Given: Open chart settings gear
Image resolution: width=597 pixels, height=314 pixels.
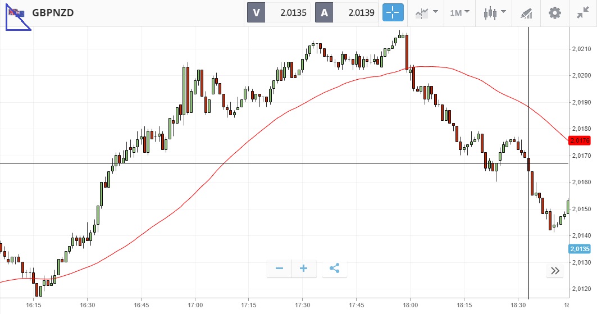Looking at the screenshot, I should pyautogui.click(x=555, y=12).
